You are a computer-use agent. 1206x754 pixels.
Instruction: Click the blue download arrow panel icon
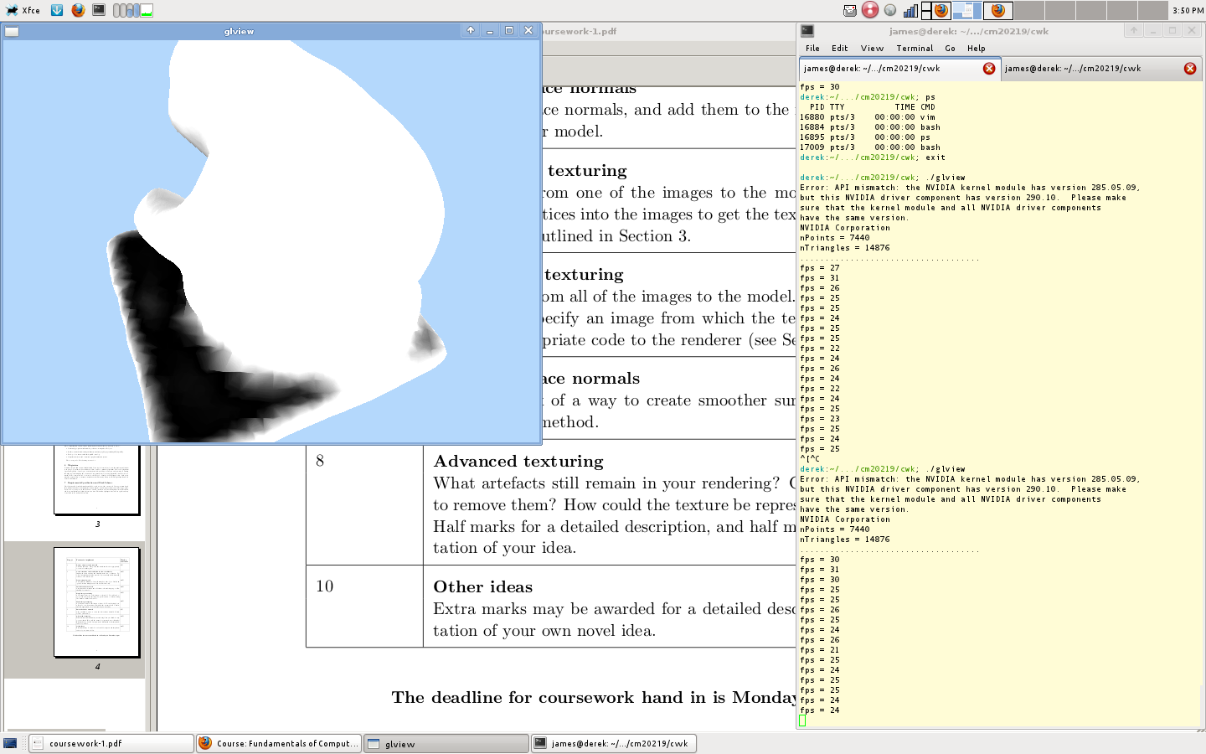tap(57, 10)
